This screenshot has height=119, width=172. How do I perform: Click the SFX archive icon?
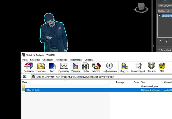click(x=162, y=67)
